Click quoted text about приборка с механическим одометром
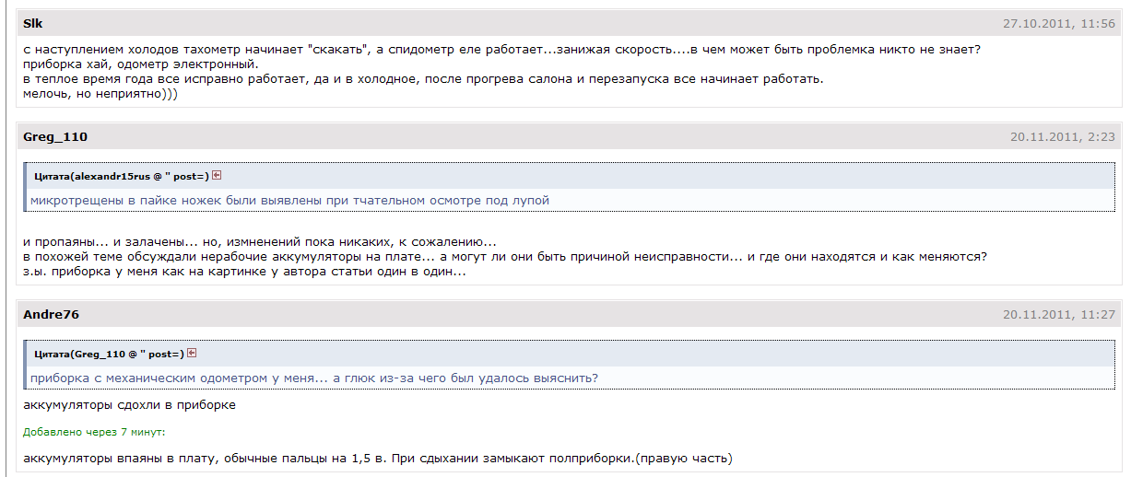This screenshot has height=477, width=1131. point(313,378)
